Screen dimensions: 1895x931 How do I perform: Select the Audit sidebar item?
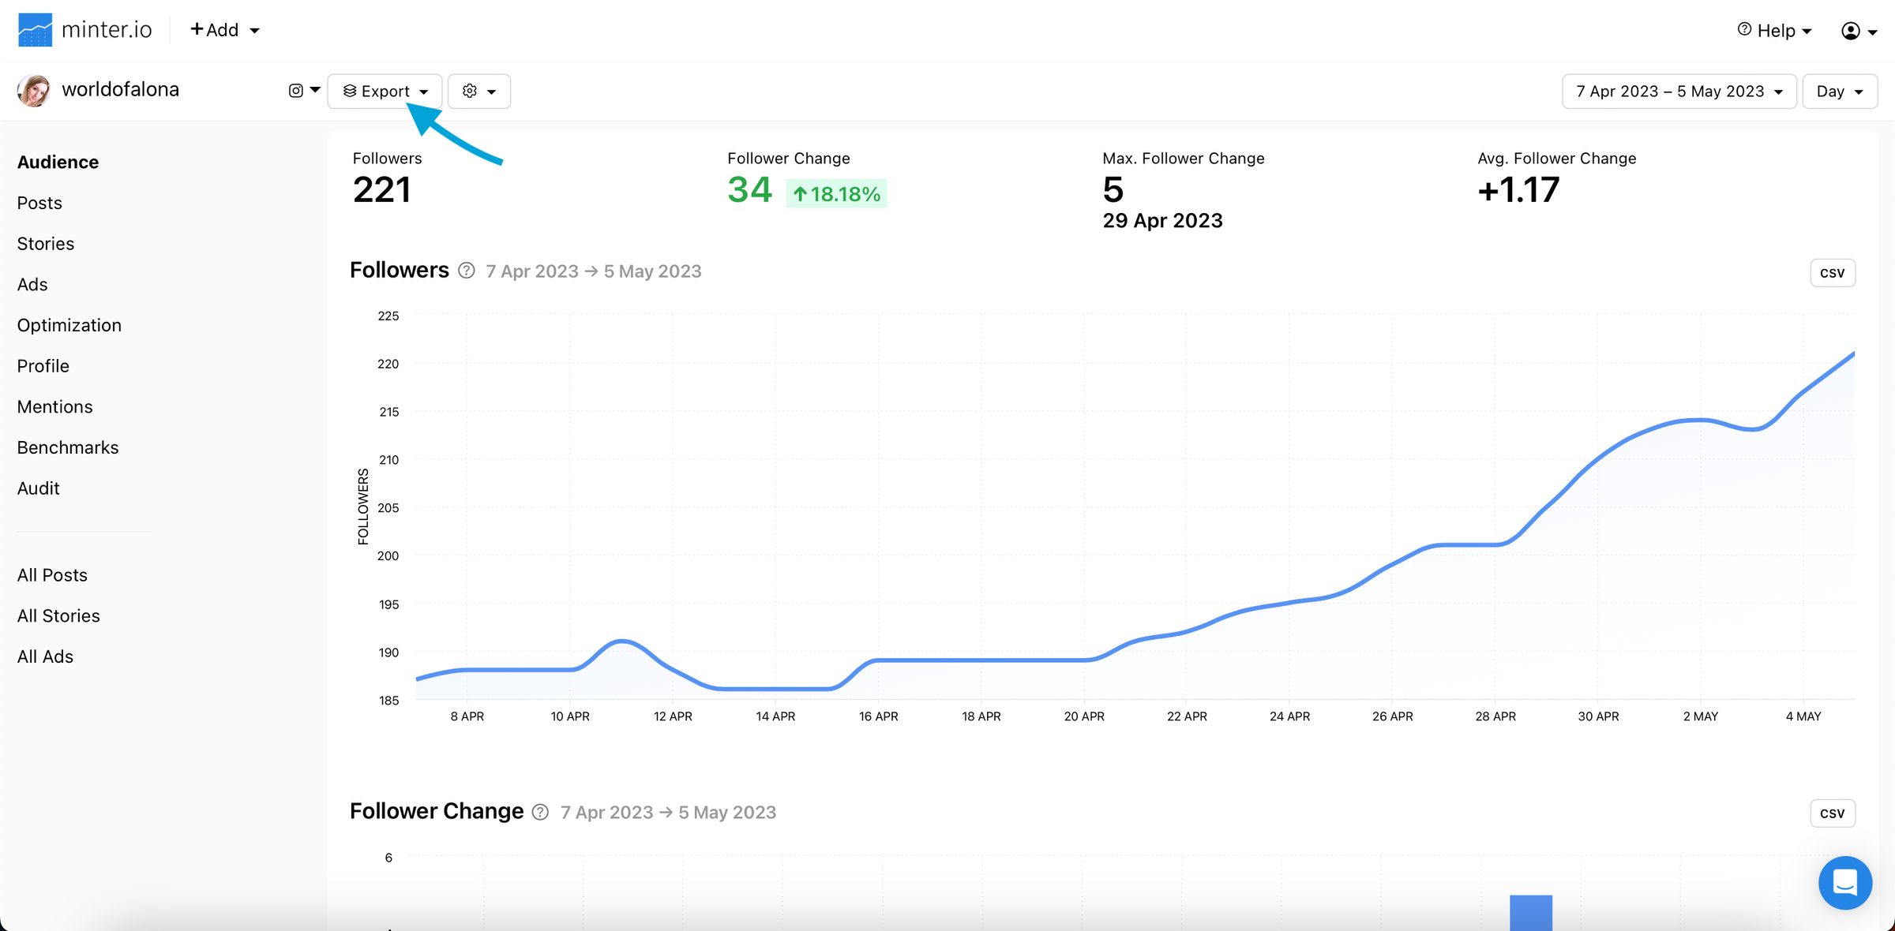click(x=38, y=488)
